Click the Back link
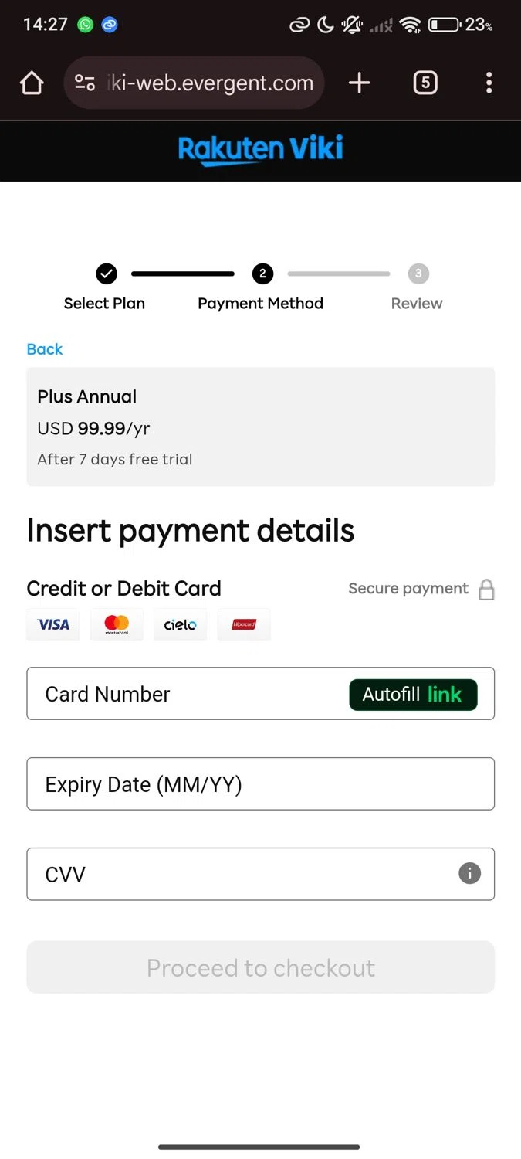Screen dimensions: 521x1159 [x=45, y=349]
